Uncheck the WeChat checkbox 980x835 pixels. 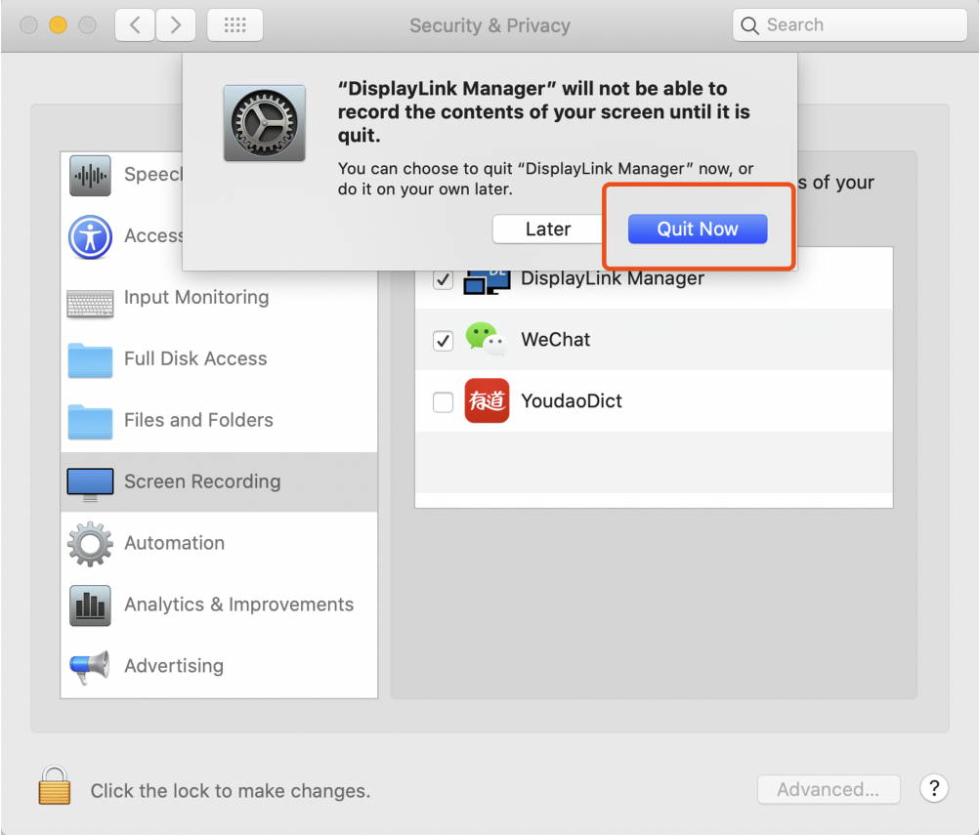[x=443, y=341]
